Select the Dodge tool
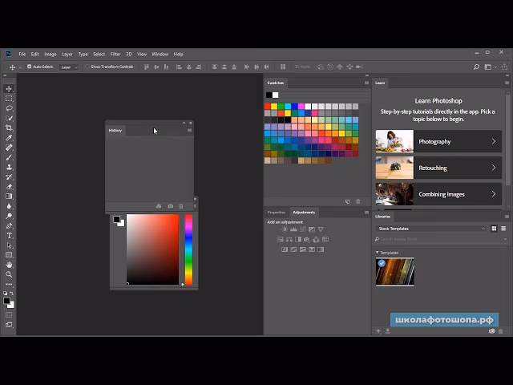 pos(9,216)
